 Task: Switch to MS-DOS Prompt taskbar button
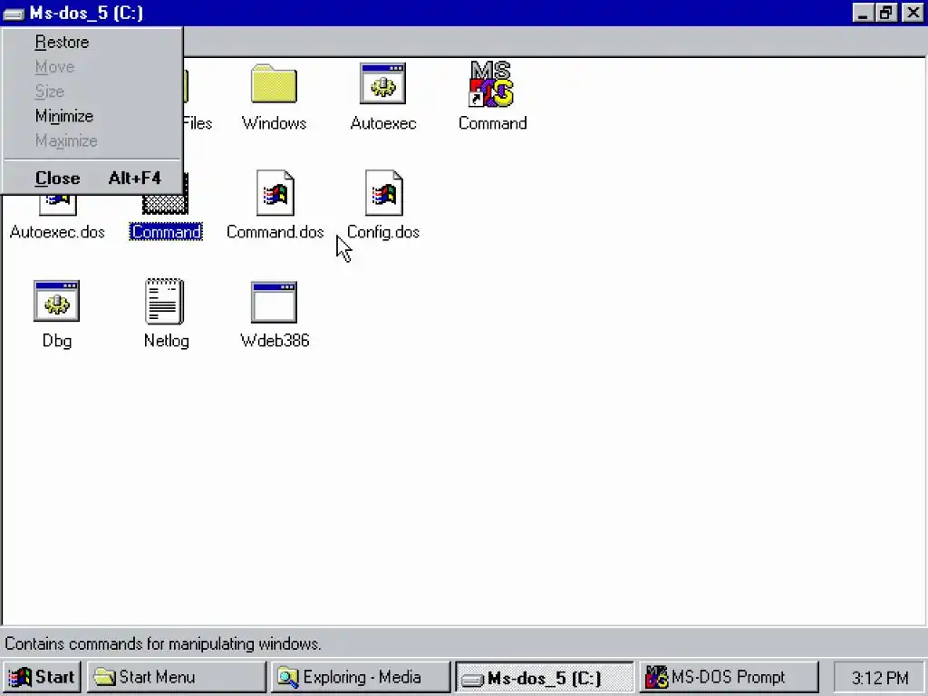pyautogui.click(x=729, y=676)
